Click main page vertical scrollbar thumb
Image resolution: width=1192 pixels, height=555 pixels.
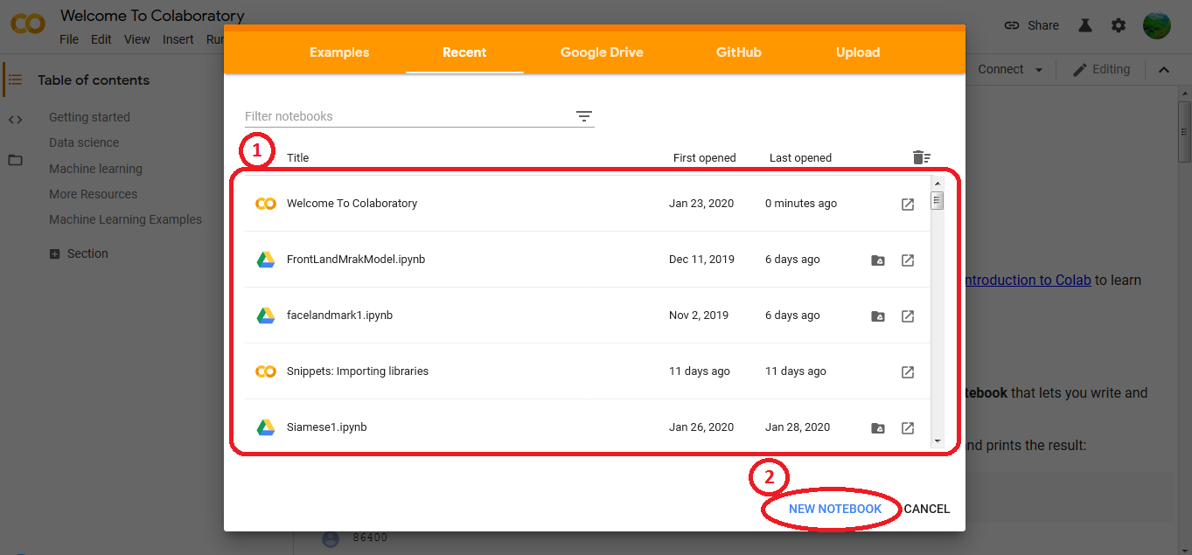coord(1185,131)
